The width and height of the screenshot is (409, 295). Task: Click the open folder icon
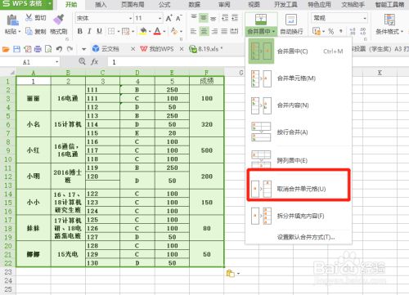(6, 49)
